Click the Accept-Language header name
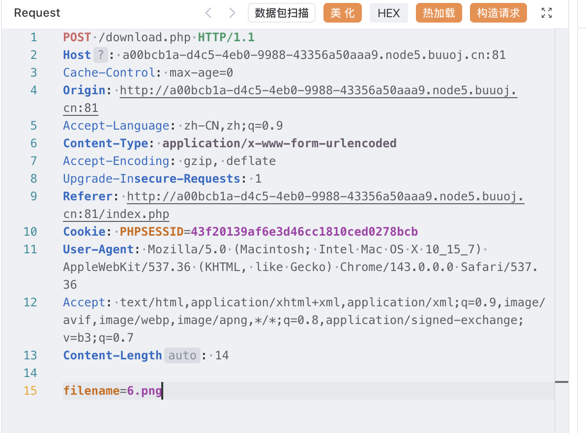 [116, 126]
